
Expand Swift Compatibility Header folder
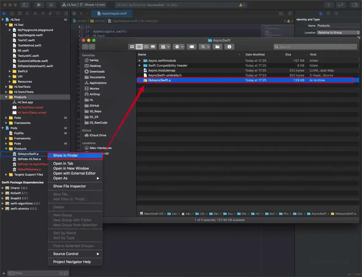(x=139, y=65)
